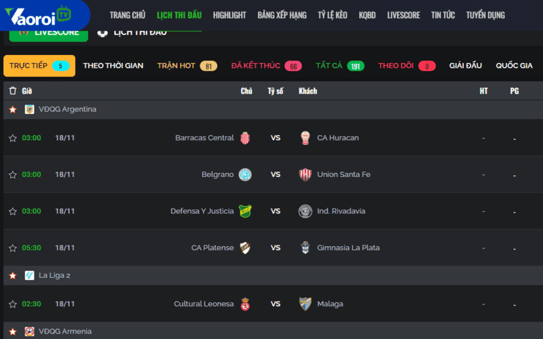Screen dimensions: 543x339
Task: Click the Livescore green button
Action: (49, 32)
